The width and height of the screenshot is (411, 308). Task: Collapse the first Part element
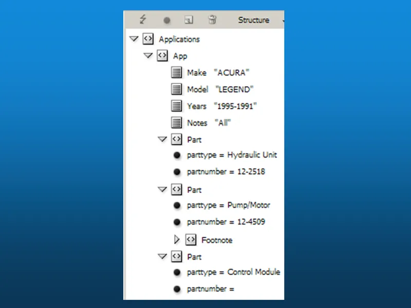163,139
